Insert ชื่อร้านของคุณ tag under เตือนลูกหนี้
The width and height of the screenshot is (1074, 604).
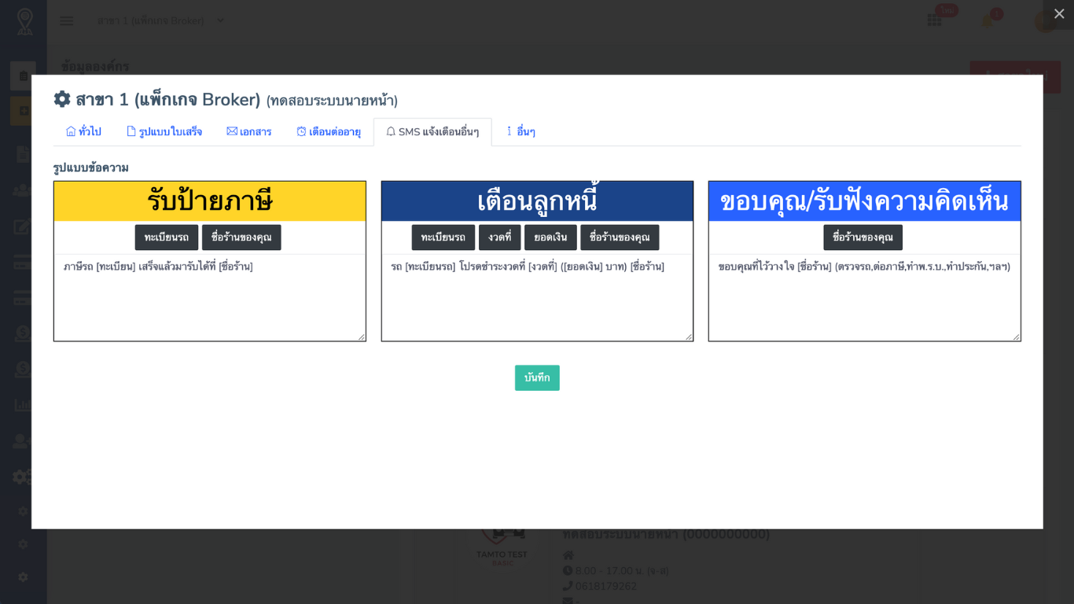click(620, 238)
